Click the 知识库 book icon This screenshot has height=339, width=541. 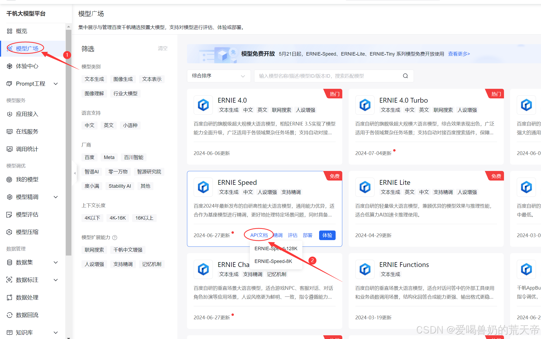pos(10,333)
